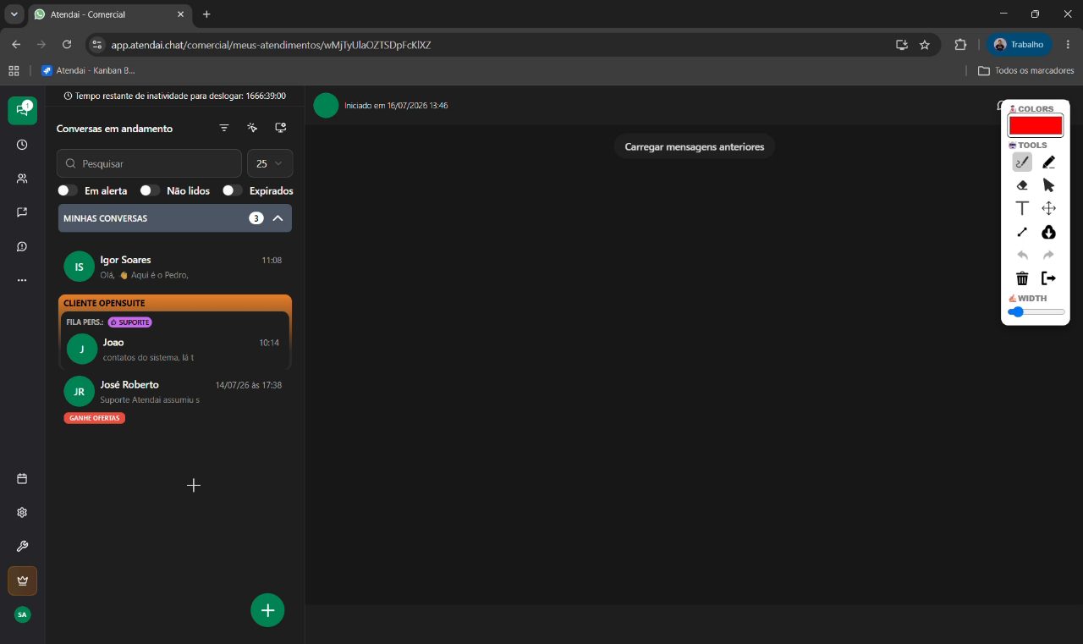Image resolution: width=1083 pixels, height=644 pixels.
Task: Open the Joao conversation
Action: point(175,350)
